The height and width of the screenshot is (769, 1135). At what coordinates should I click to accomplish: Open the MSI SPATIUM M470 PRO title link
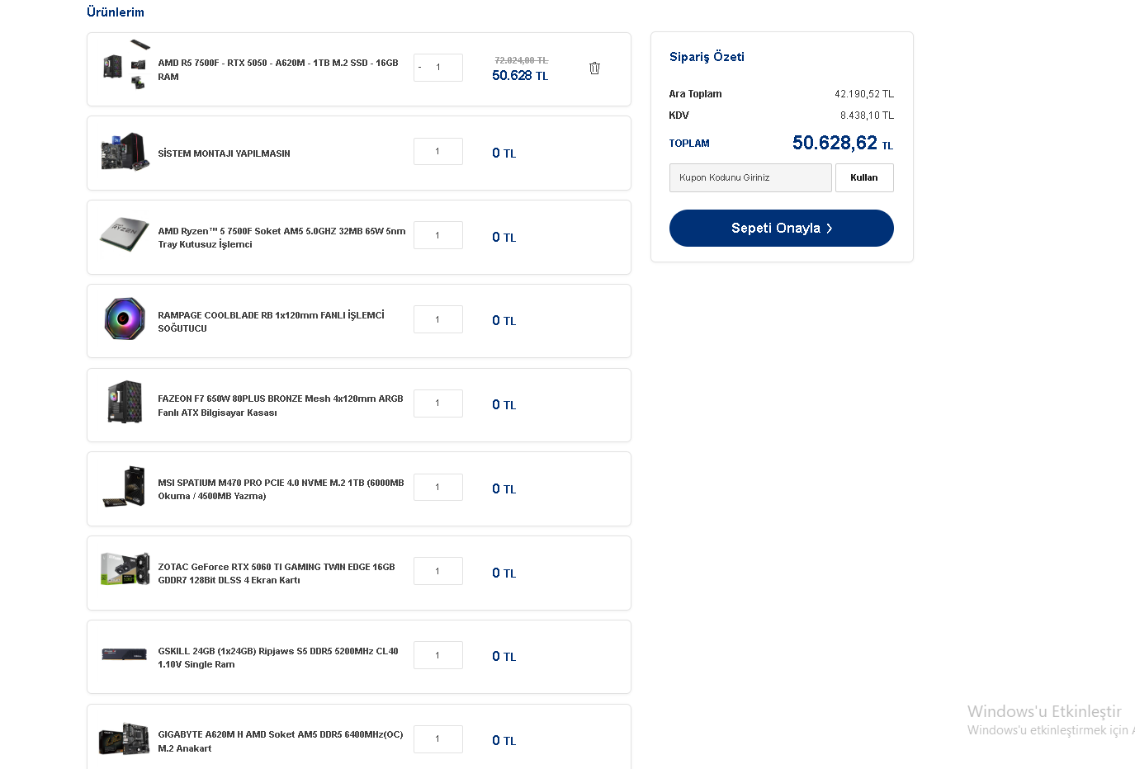(x=281, y=489)
